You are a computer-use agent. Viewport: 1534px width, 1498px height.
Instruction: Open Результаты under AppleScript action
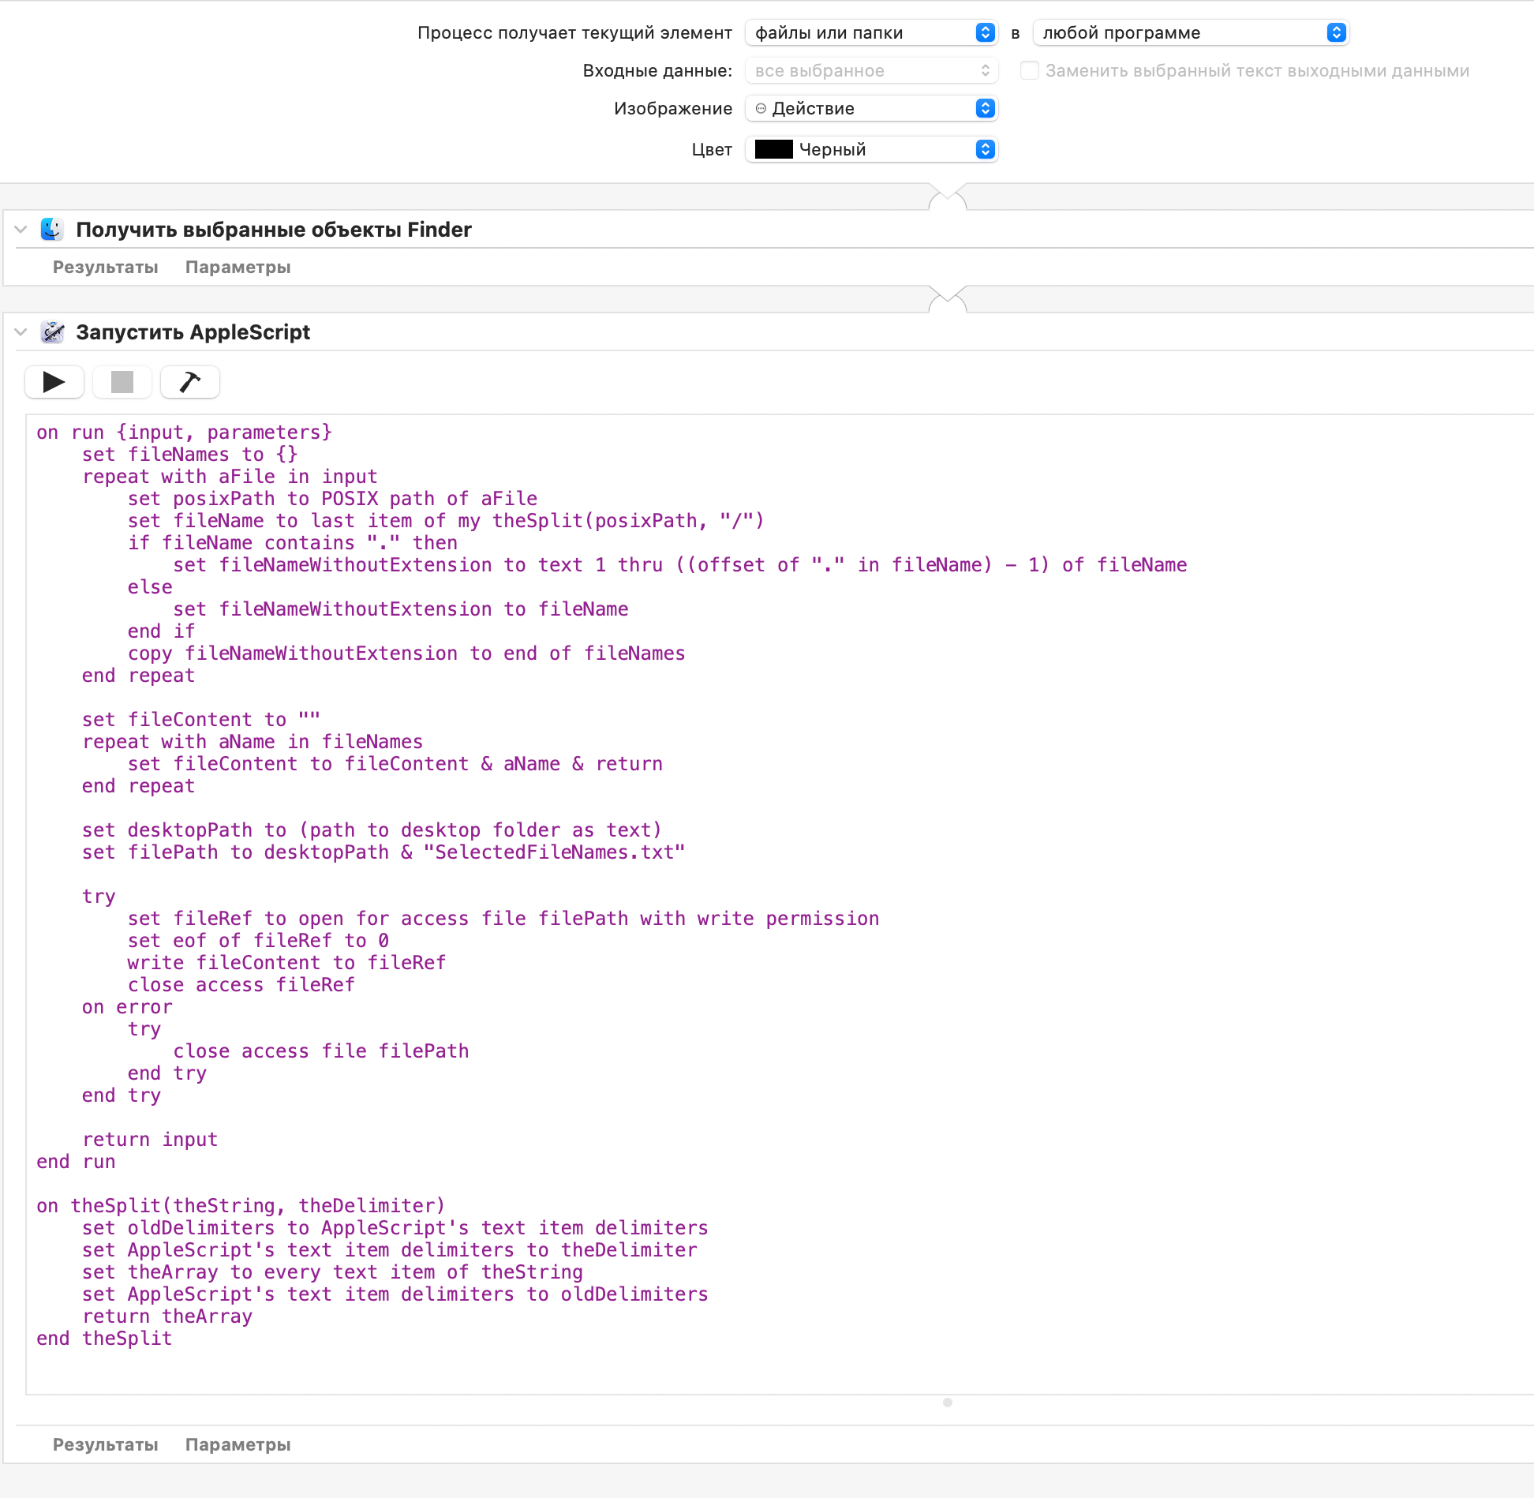105,1445
